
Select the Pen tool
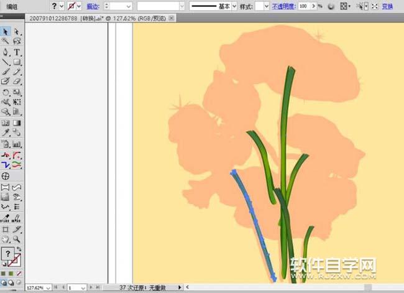pyautogui.click(x=6, y=52)
